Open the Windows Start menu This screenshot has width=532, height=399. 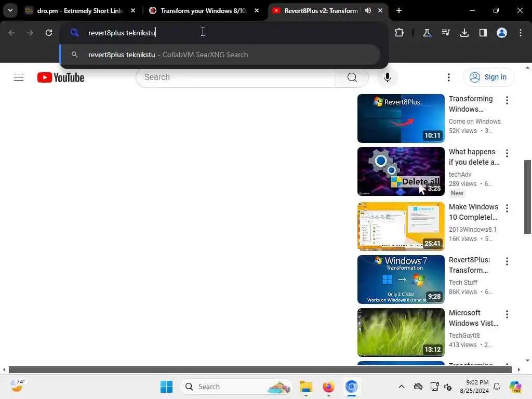[x=166, y=387]
